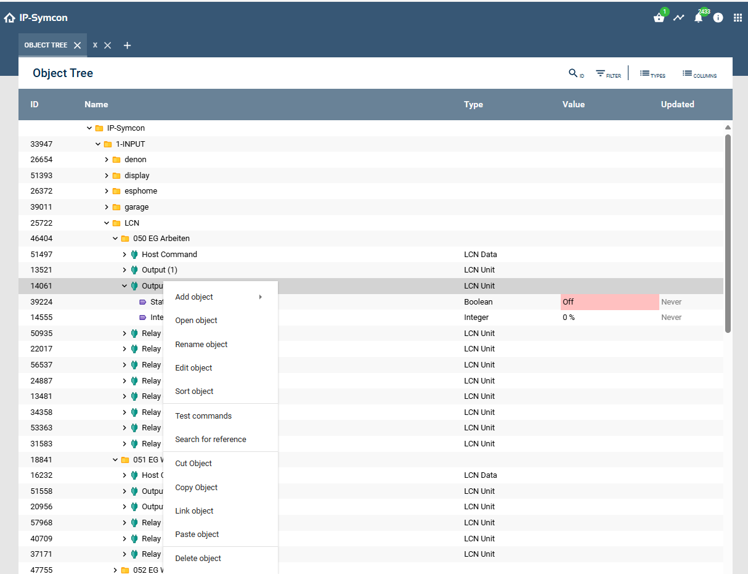Click the ID column header
The width and height of the screenshot is (748, 574).
point(35,105)
